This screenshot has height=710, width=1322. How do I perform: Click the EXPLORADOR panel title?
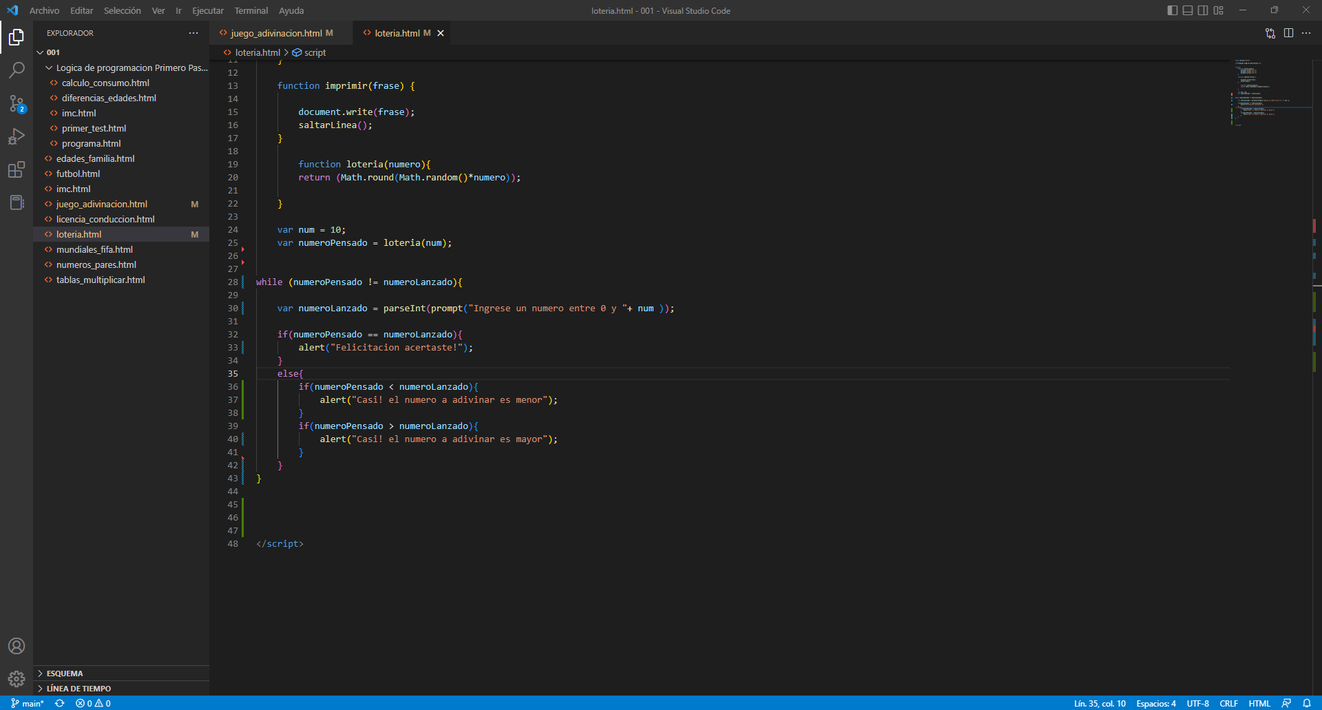point(70,33)
